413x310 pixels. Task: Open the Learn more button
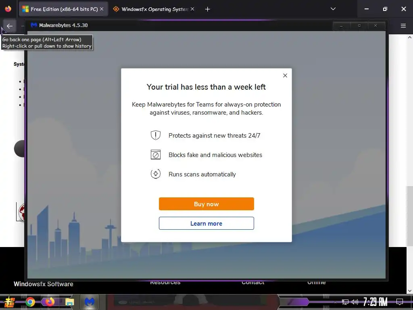[206, 223]
